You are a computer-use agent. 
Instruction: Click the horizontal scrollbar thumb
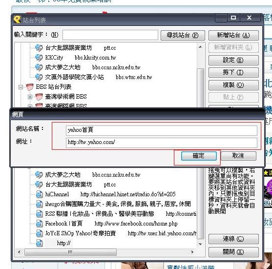point(70,252)
